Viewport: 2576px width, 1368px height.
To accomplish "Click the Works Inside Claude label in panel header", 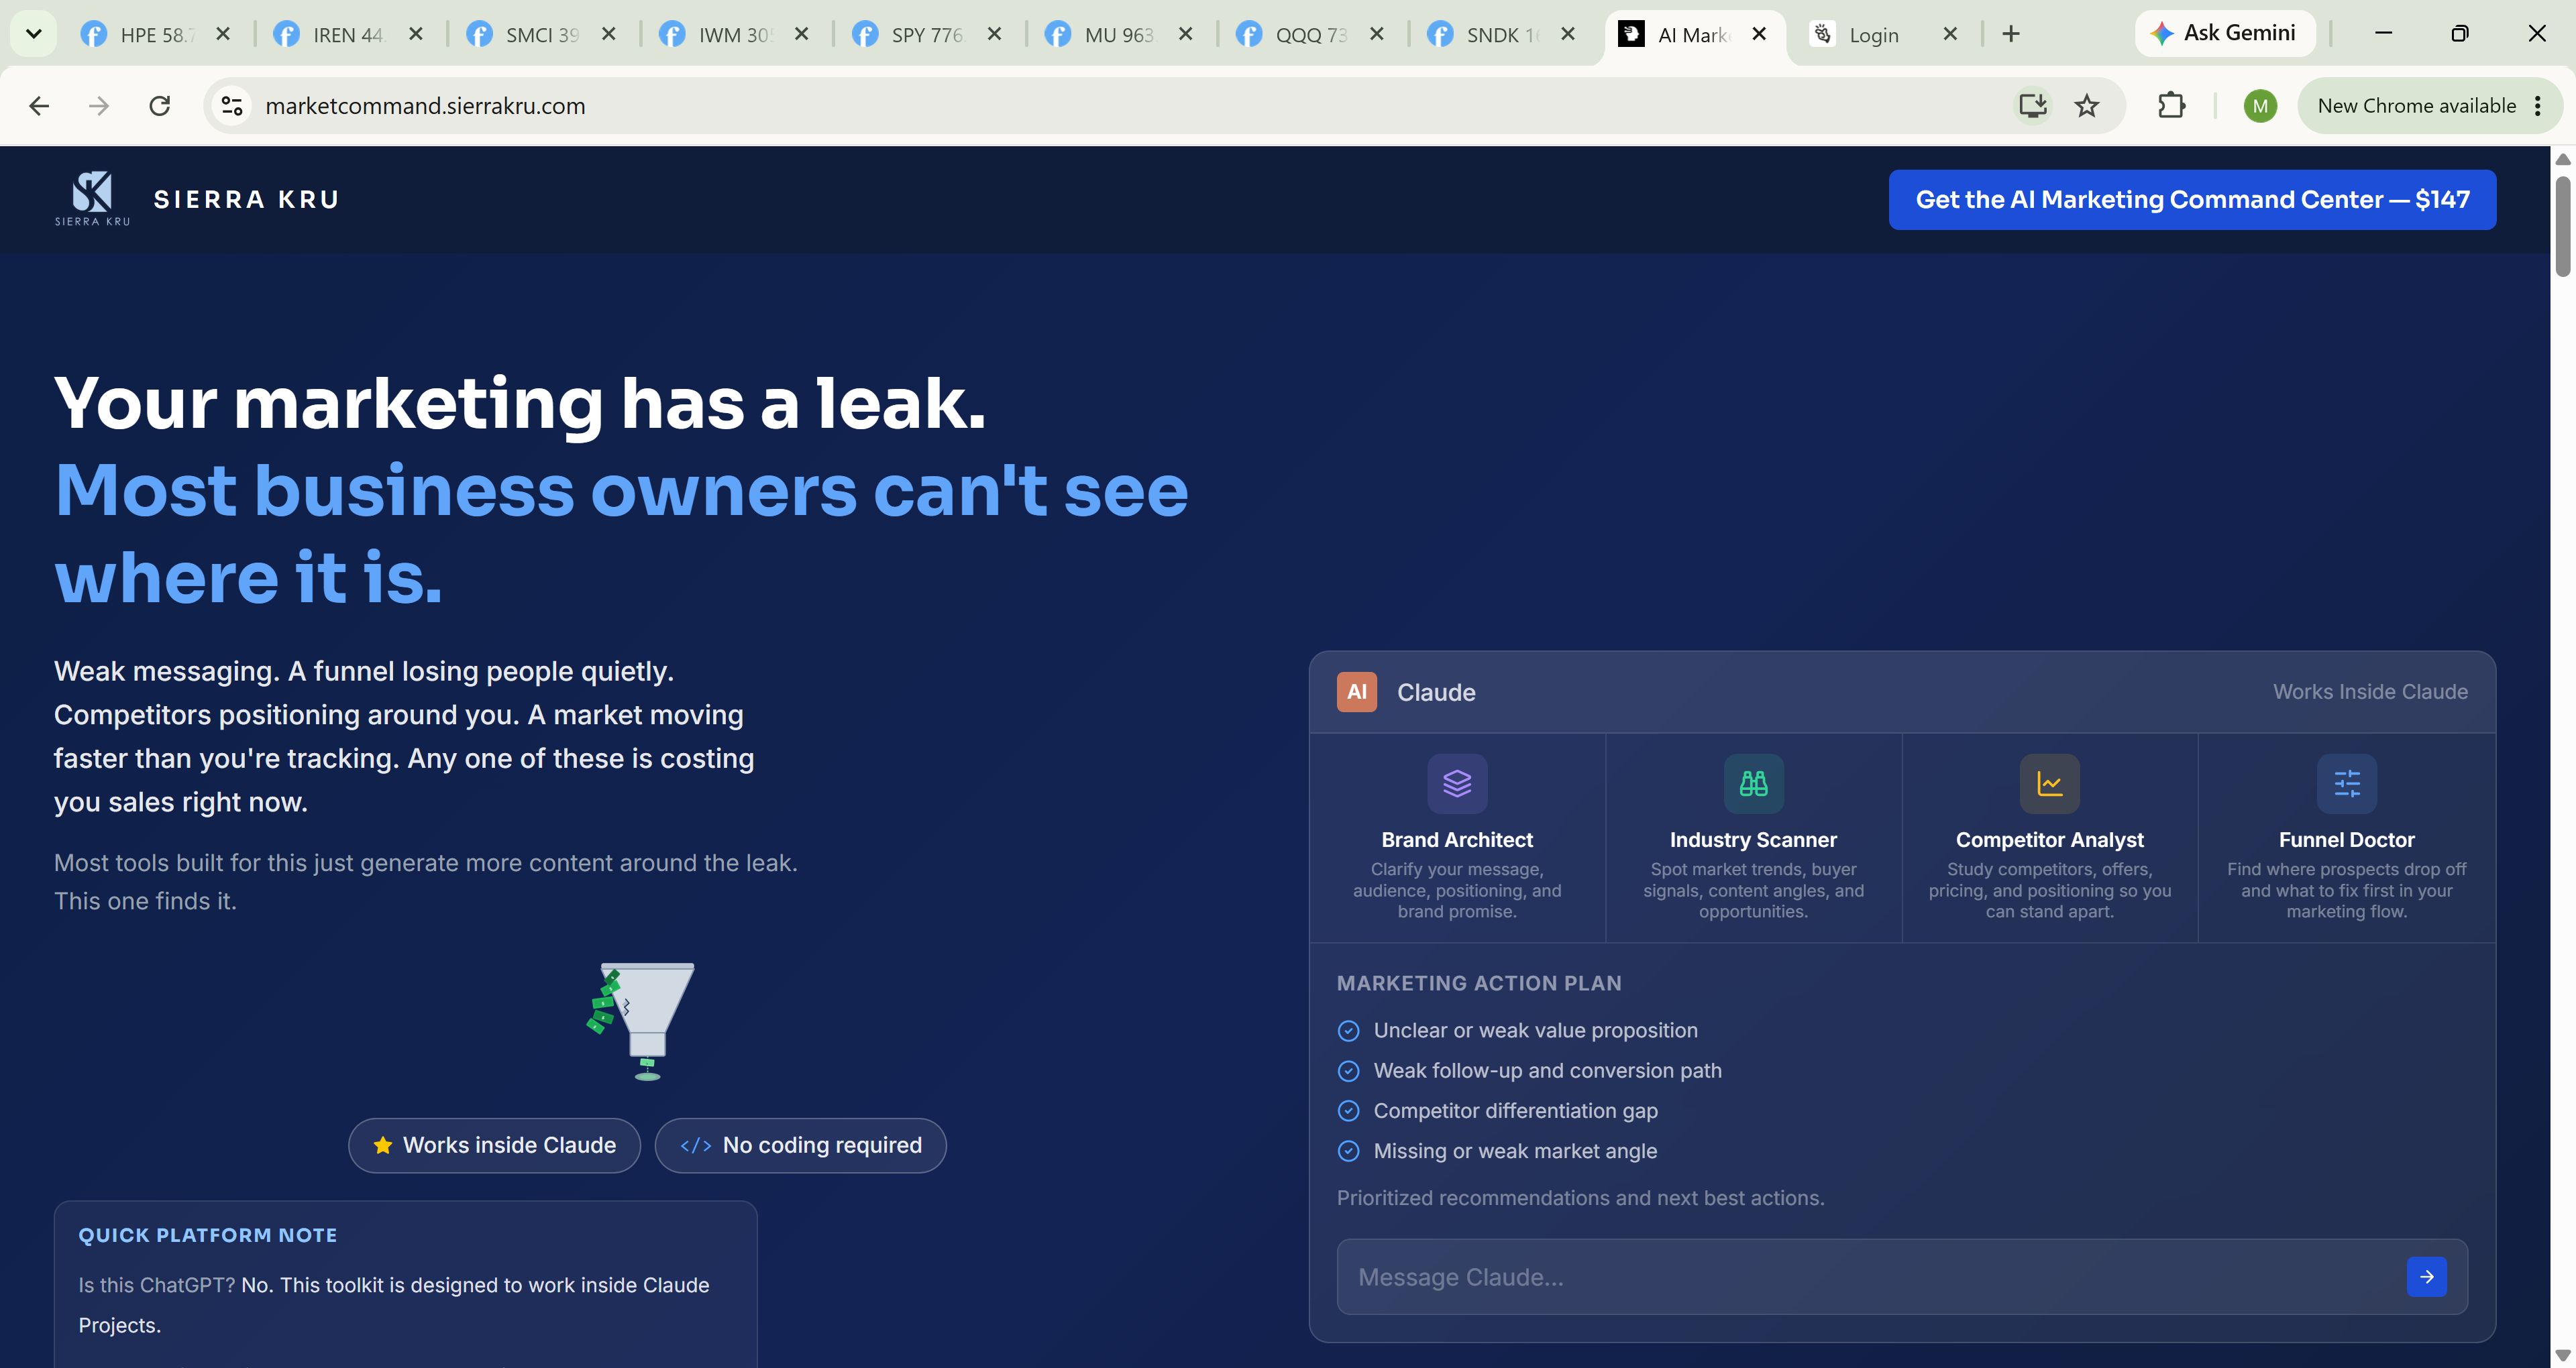I will 2370,692.
